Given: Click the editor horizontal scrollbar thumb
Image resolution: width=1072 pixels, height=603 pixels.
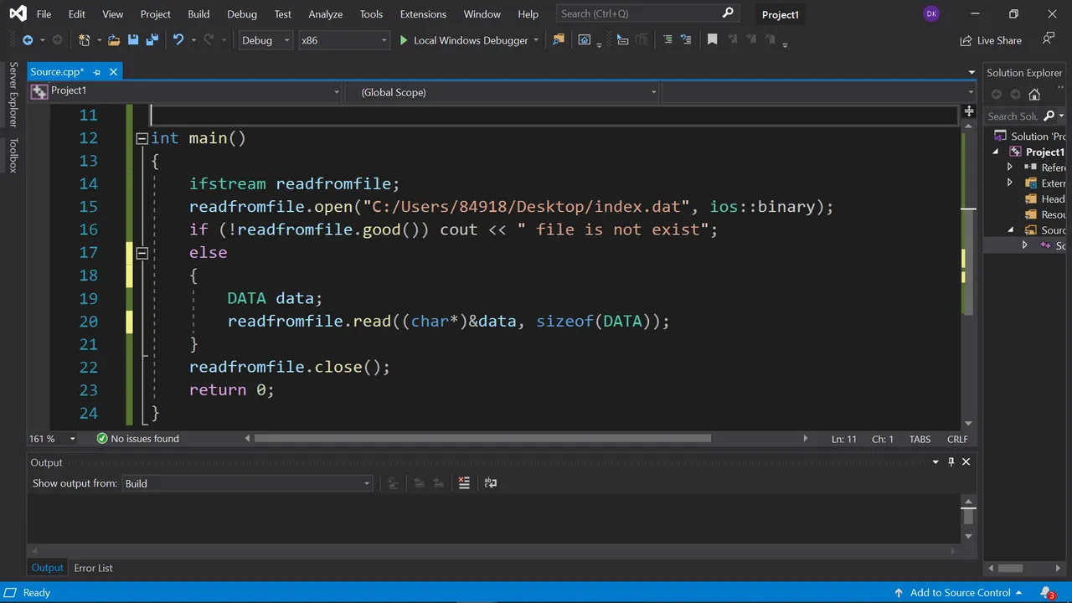Looking at the screenshot, I should (482, 438).
